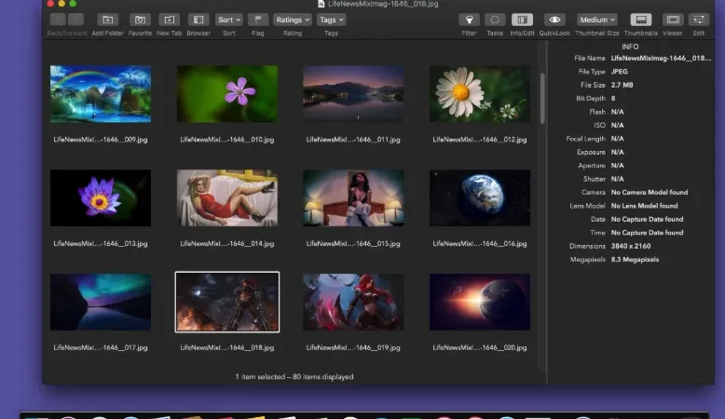Screen dimensions: 725x419
Task: Open the Sort dropdown
Action: tap(229, 20)
